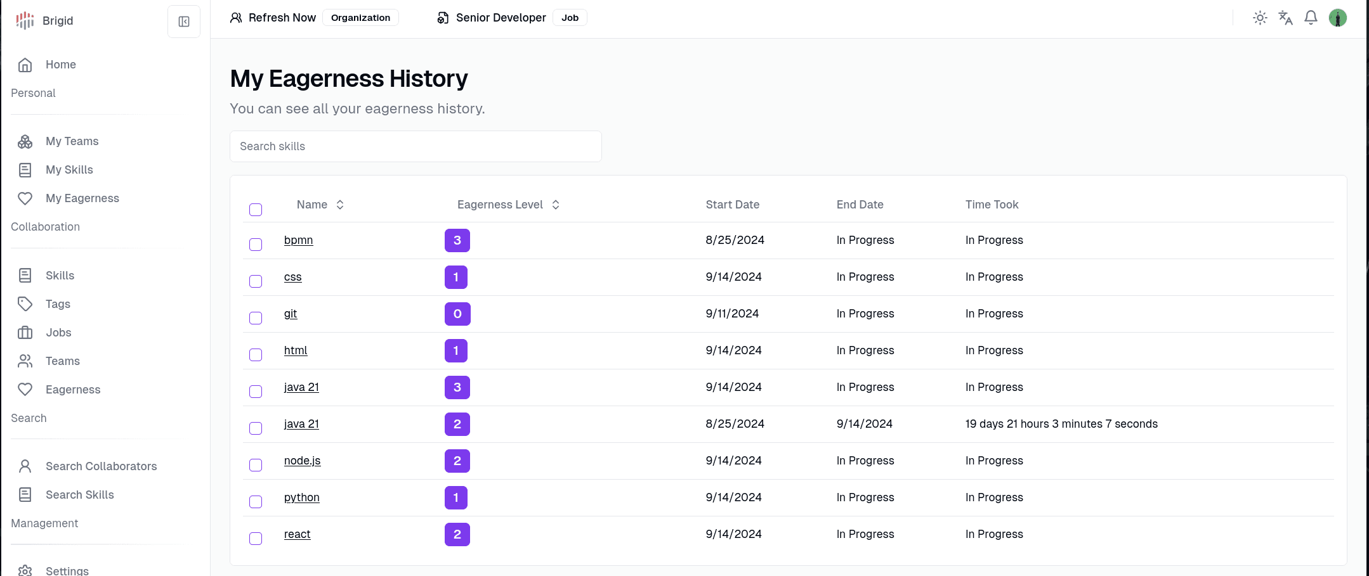Check the checkbox next to bpmn
The height and width of the screenshot is (576, 1369).
(256, 244)
